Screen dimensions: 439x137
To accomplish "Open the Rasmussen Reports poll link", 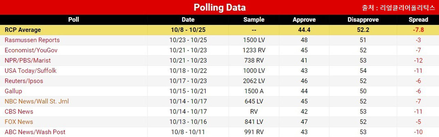I will pos(32,40).
